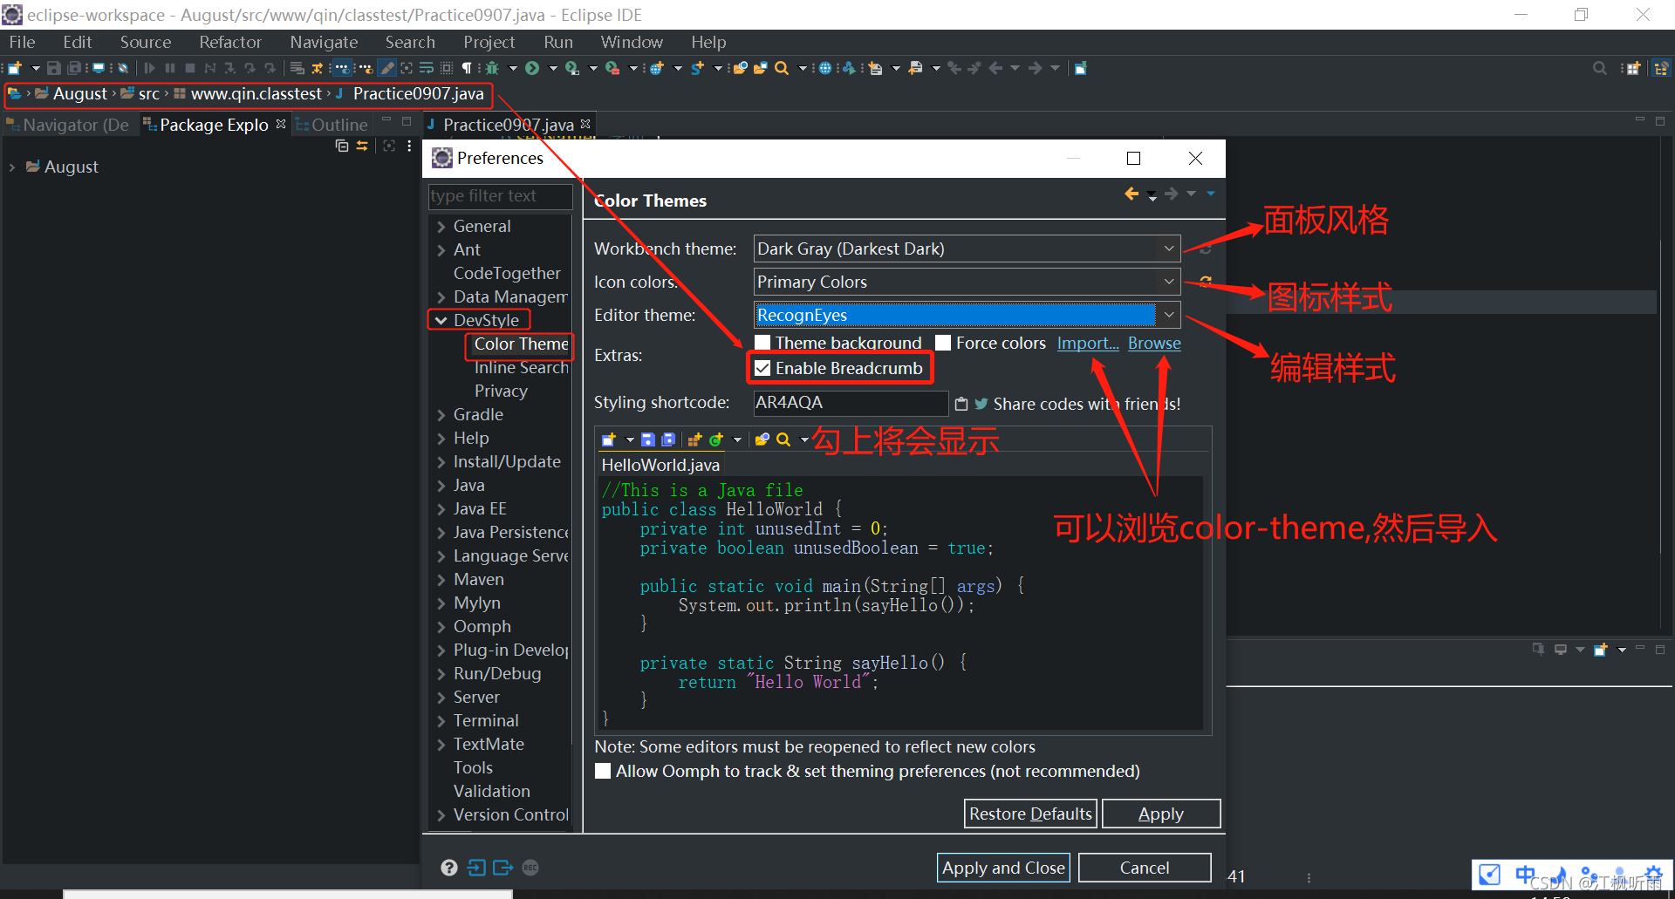
Task: Click the Link with Editor icon in Package Explorer
Action: click(x=362, y=146)
